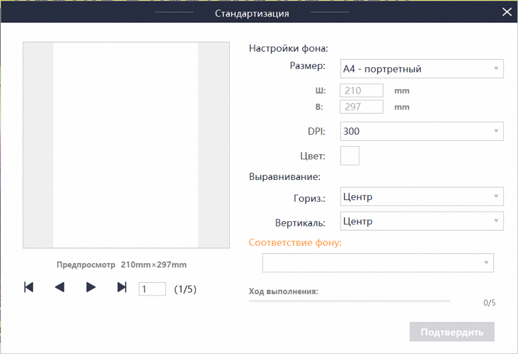The height and width of the screenshot is (354, 518).
Task: Click the Предпросмотр size caption
Action: pyautogui.click(x=122, y=264)
